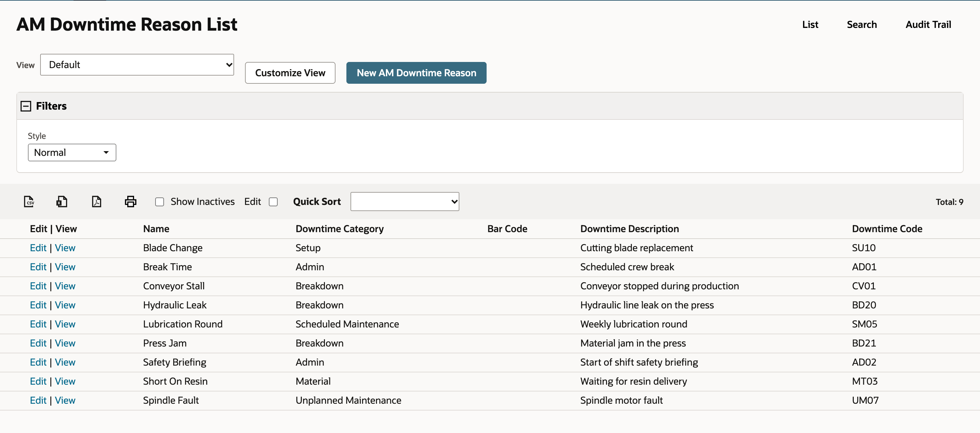Sort by Downtime Category column header
The width and height of the screenshot is (980, 433).
tap(339, 229)
